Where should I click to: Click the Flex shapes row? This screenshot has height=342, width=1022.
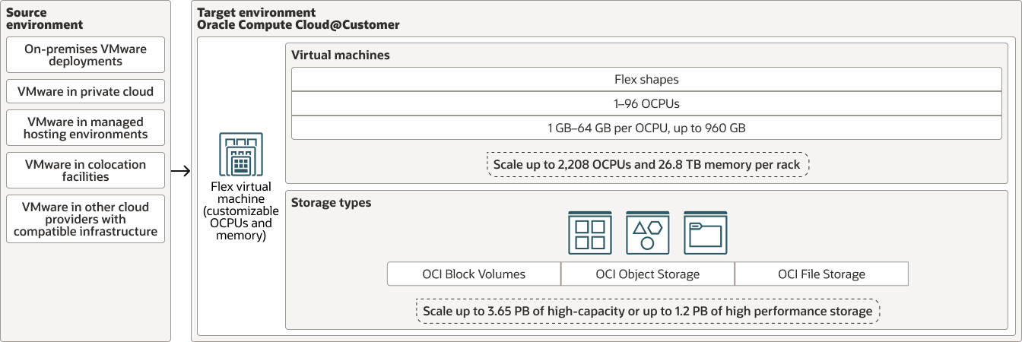click(x=646, y=79)
